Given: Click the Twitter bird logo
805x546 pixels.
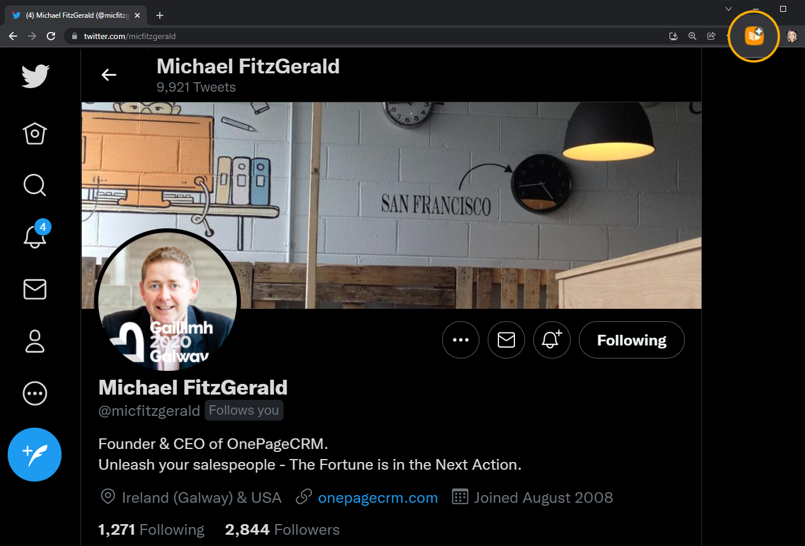Looking at the screenshot, I should [x=36, y=76].
